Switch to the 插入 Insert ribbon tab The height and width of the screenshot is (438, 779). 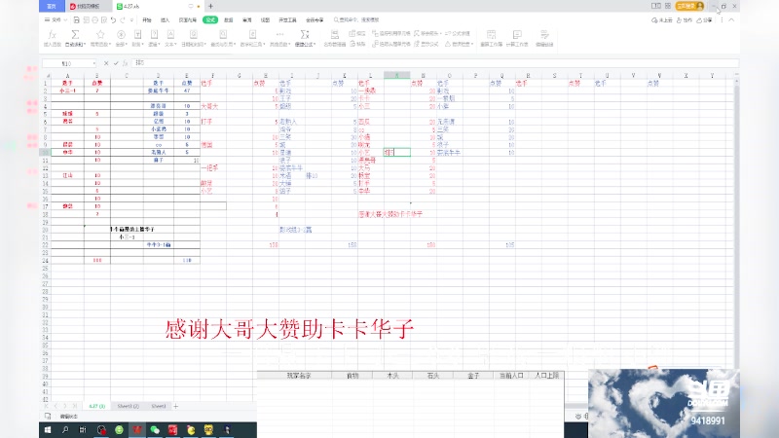pos(165,19)
